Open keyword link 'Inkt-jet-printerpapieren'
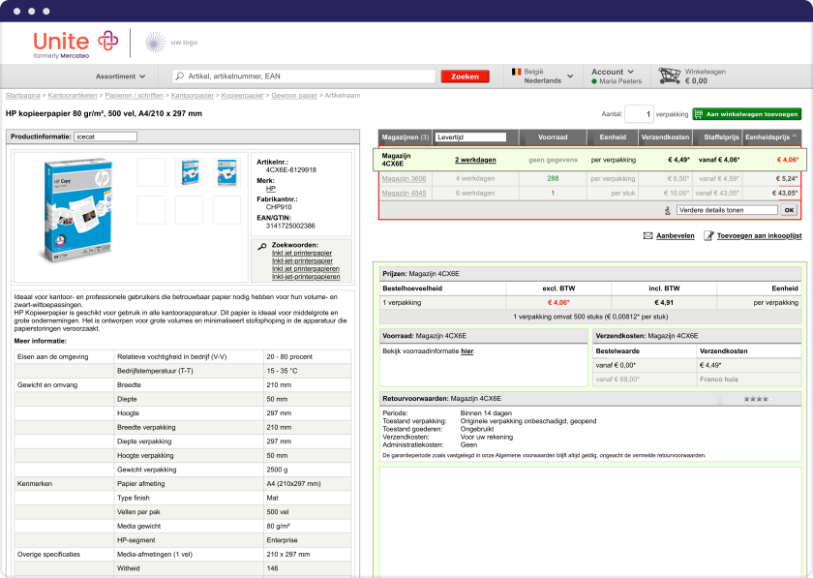 [306, 277]
